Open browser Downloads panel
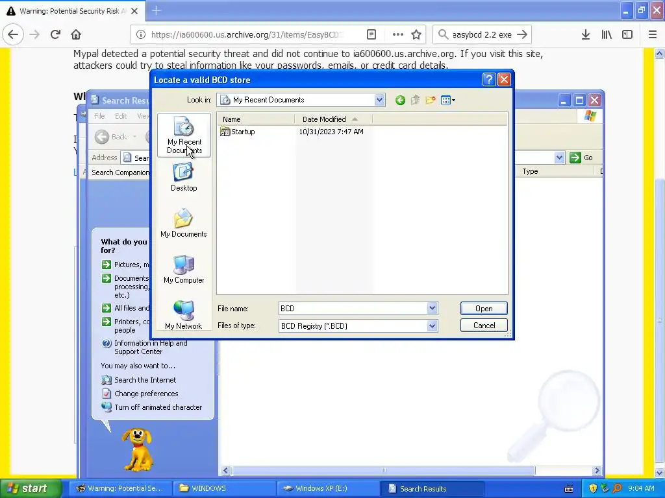 pyautogui.click(x=586, y=35)
